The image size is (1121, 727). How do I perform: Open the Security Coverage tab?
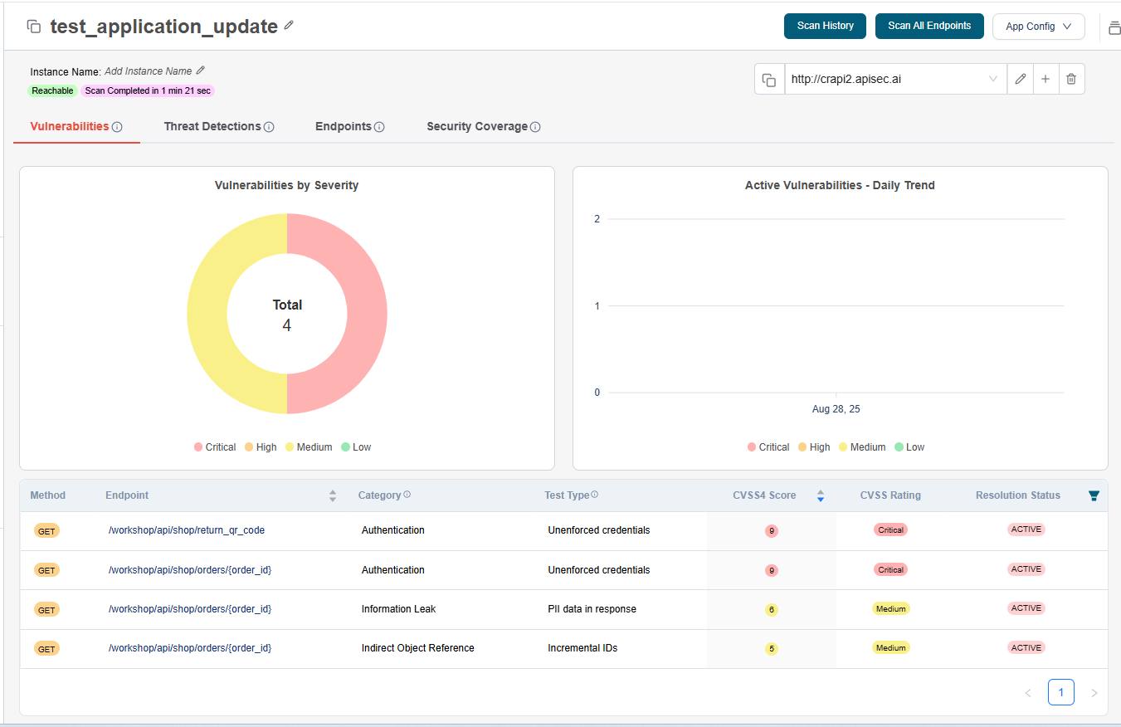pos(477,127)
